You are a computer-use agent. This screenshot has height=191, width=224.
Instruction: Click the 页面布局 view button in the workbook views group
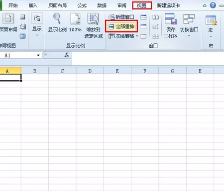pyautogui.click(x=8, y=23)
